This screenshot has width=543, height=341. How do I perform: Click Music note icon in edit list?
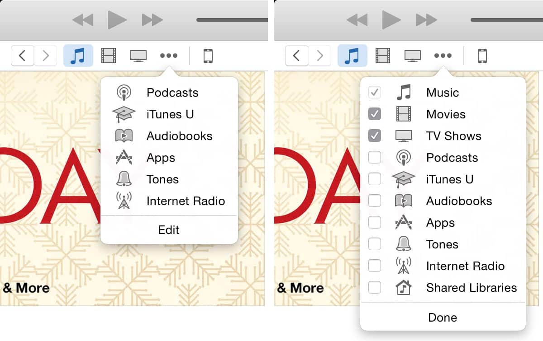tap(404, 93)
